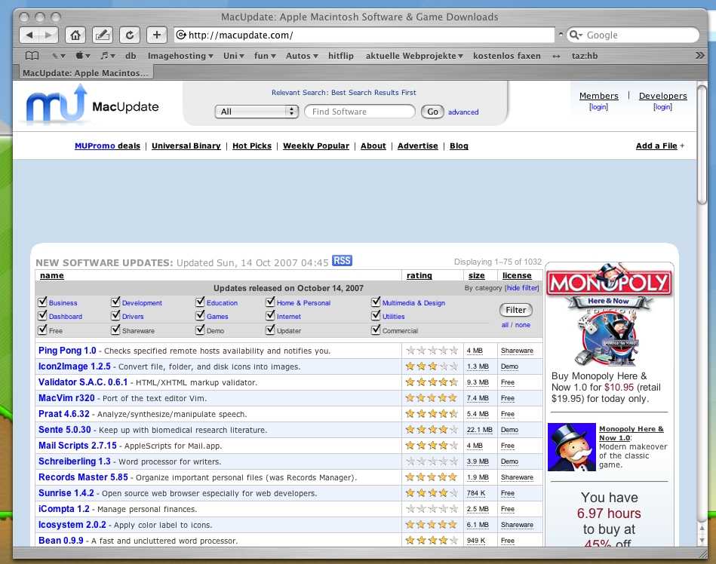716x564 pixels.
Task: Add a bookmark with the plus button
Action: point(157,35)
